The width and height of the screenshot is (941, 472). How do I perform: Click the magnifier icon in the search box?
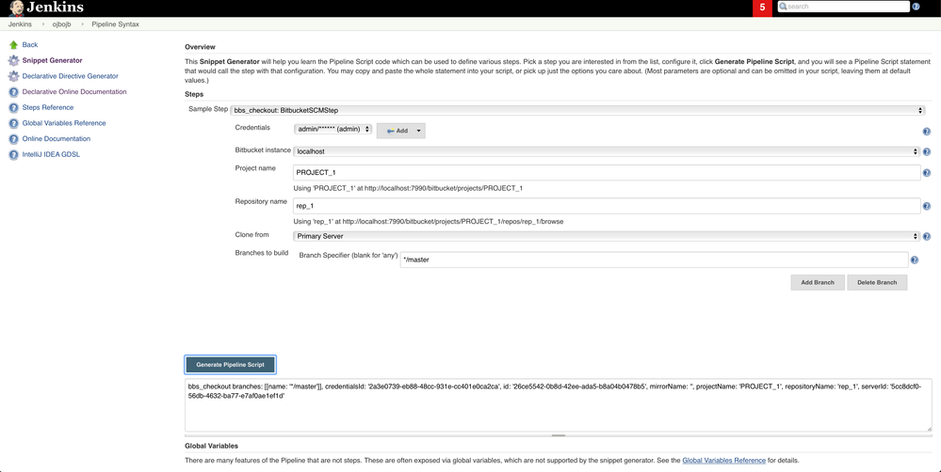pos(783,7)
